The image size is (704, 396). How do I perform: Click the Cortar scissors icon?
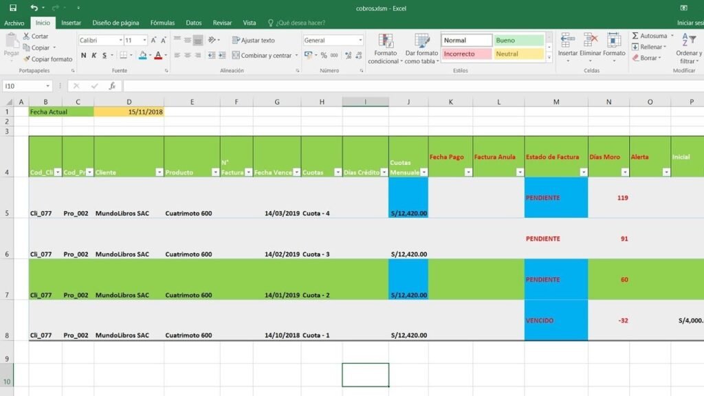coord(27,36)
